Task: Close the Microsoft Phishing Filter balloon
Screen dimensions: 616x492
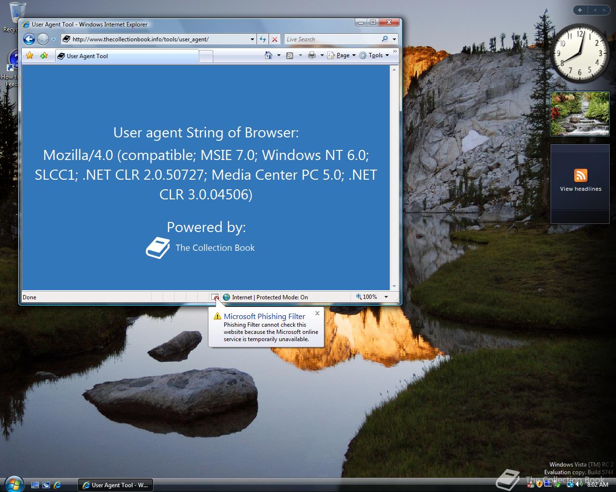Action: pos(317,313)
